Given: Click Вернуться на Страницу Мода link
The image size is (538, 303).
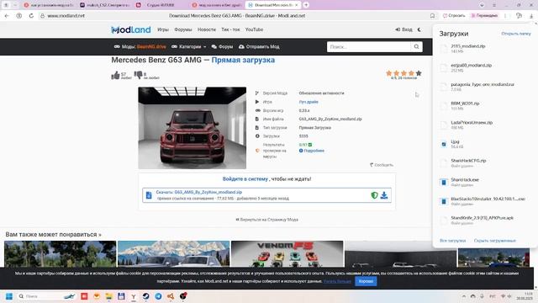Looking at the screenshot, I should click(267, 220).
